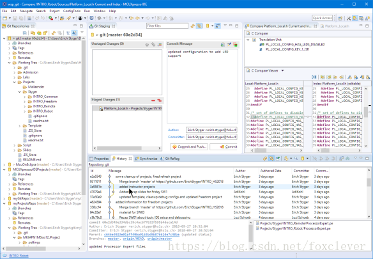Click Add existing Git repository icon
Screen dimensions: 373x259
tap(33, 33)
